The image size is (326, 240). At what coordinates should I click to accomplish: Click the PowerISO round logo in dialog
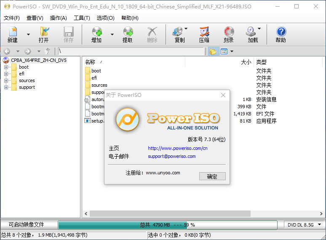128,119
